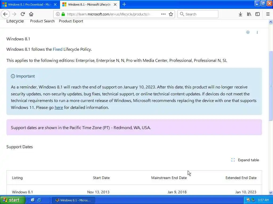The height and width of the screenshot is (204, 273).
Task: Click the forward navigation arrow
Action: [x=14, y=14]
